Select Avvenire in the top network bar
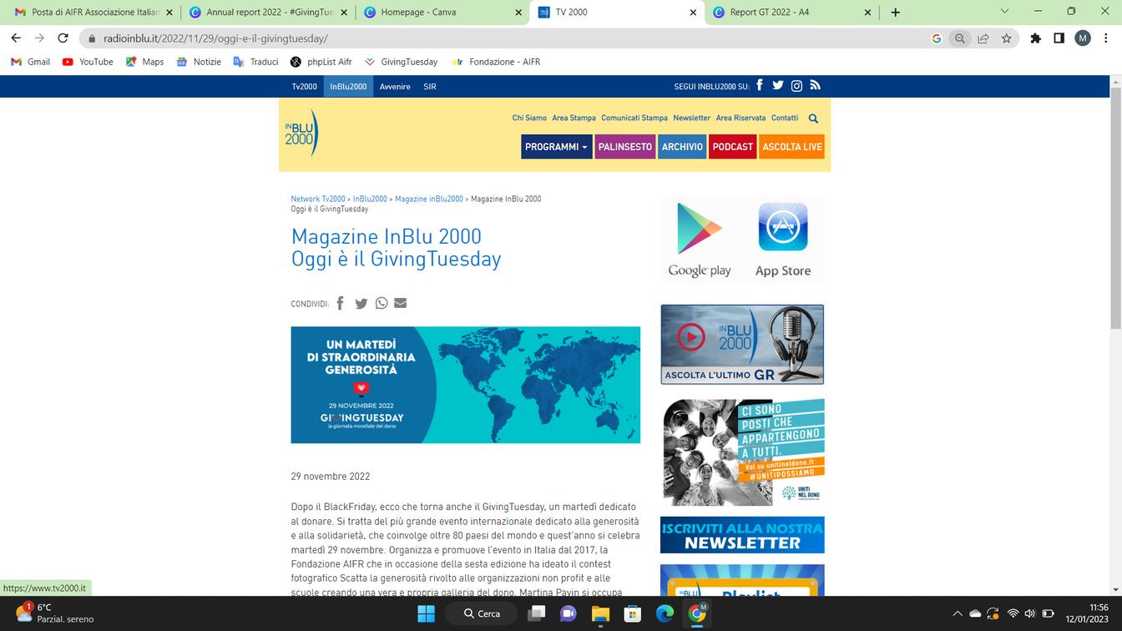 tap(395, 87)
